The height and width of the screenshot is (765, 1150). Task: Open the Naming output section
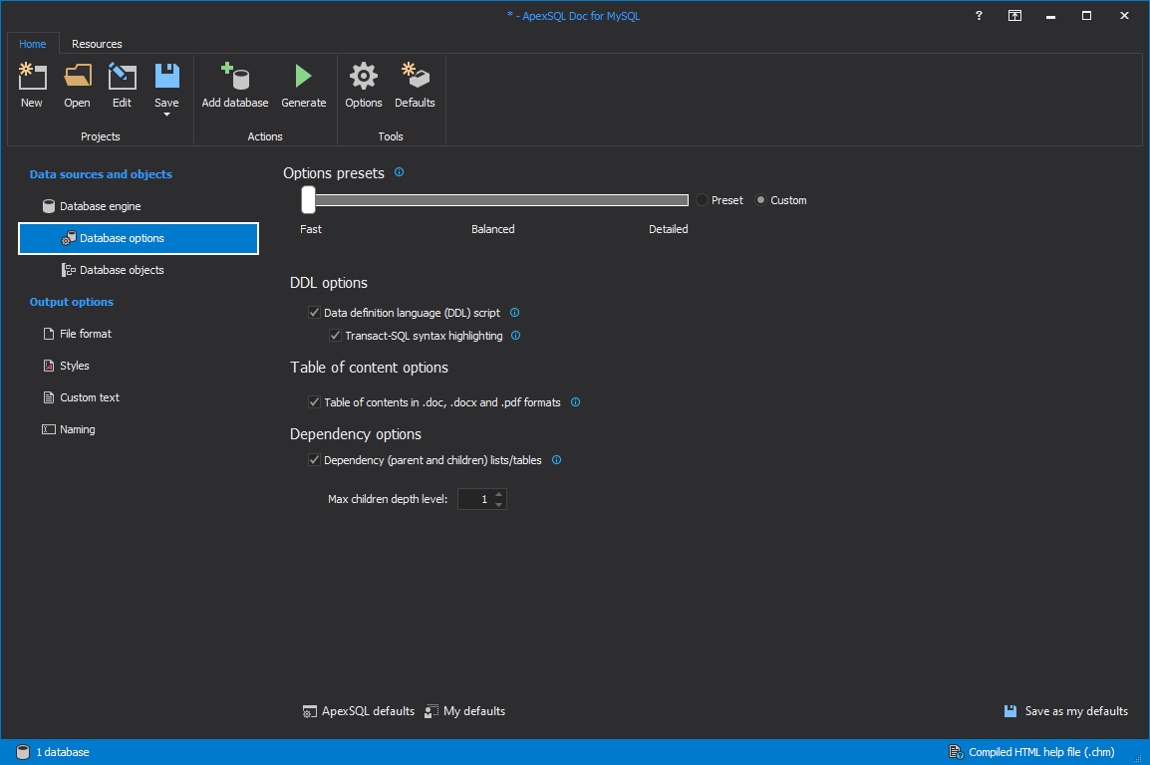139,429
